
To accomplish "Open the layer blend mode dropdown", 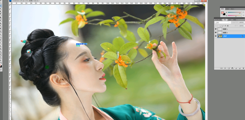I will pos(223,23).
